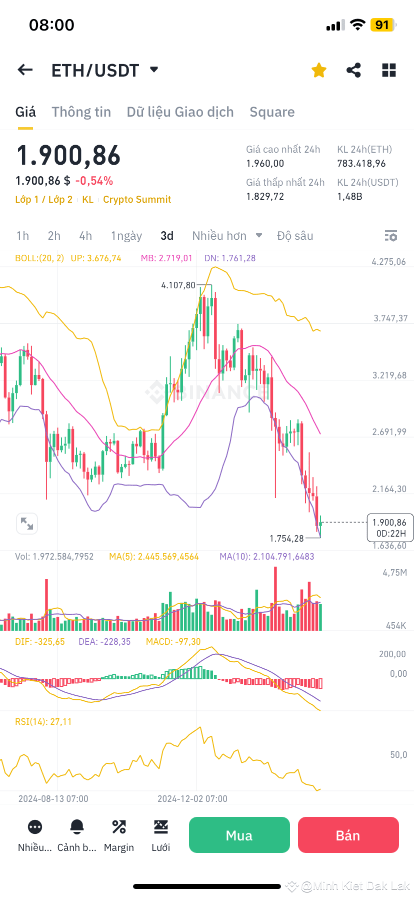Image resolution: width=414 pixels, height=897 pixels.
Task: Open the layout grid icon top right
Action: point(388,70)
